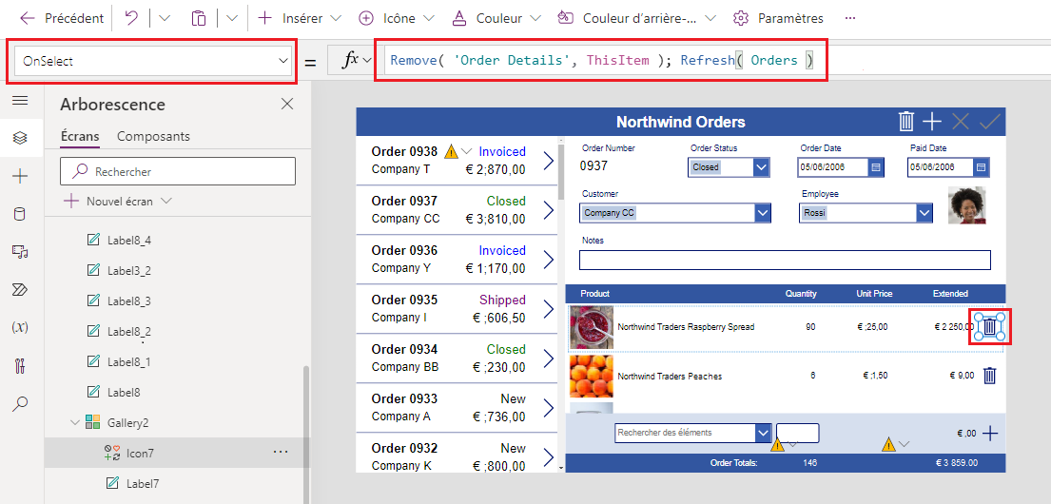The image size is (1051, 504).
Task: Open Paramètres settings
Action: click(x=778, y=19)
